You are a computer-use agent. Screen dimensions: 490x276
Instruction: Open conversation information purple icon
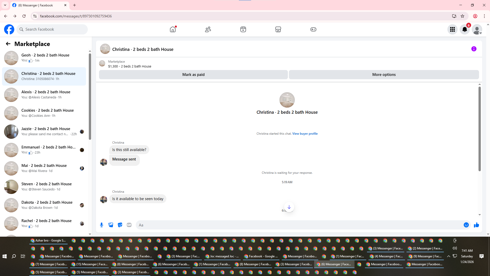coord(474,49)
